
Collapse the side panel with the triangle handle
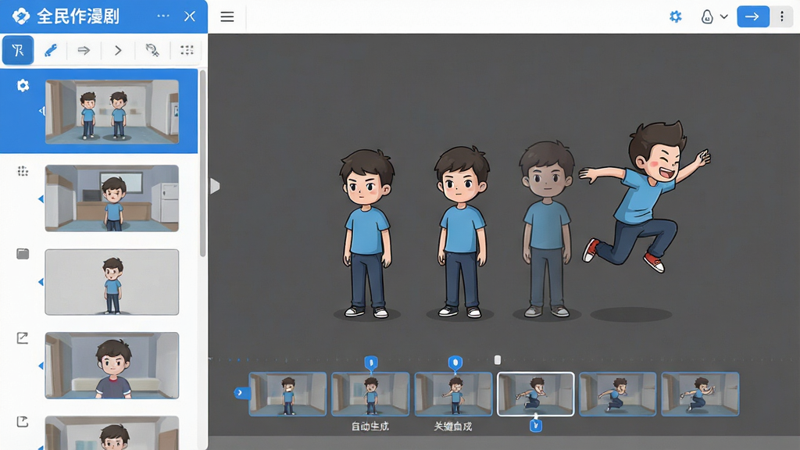215,186
